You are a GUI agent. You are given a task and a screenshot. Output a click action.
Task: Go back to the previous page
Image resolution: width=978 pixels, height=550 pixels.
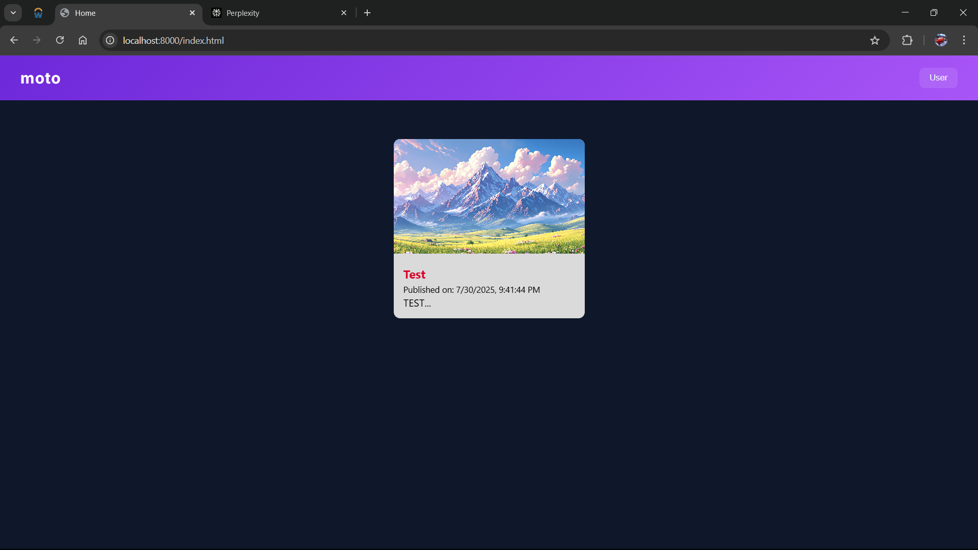coord(14,40)
